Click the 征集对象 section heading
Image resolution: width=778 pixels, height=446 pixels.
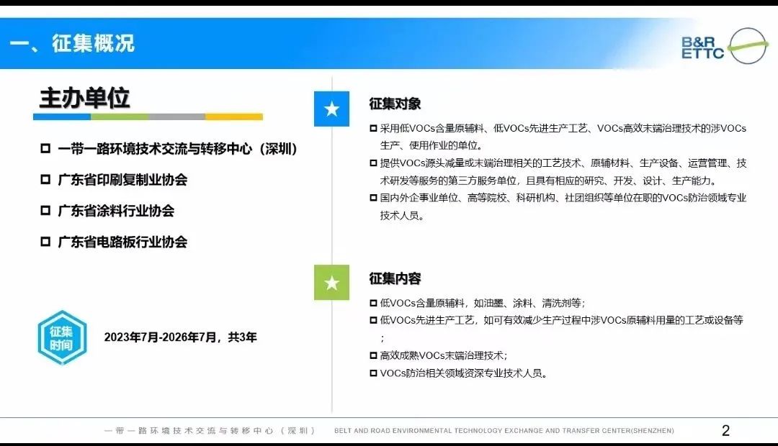click(x=395, y=104)
